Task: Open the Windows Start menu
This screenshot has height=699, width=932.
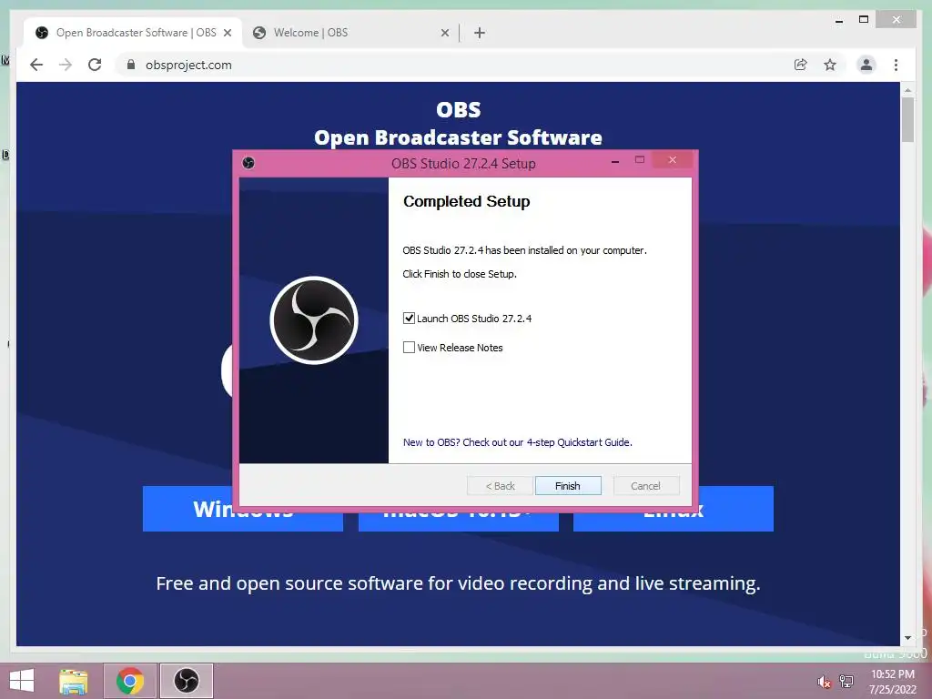Action: pyautogui.click(x=22, y=681)
